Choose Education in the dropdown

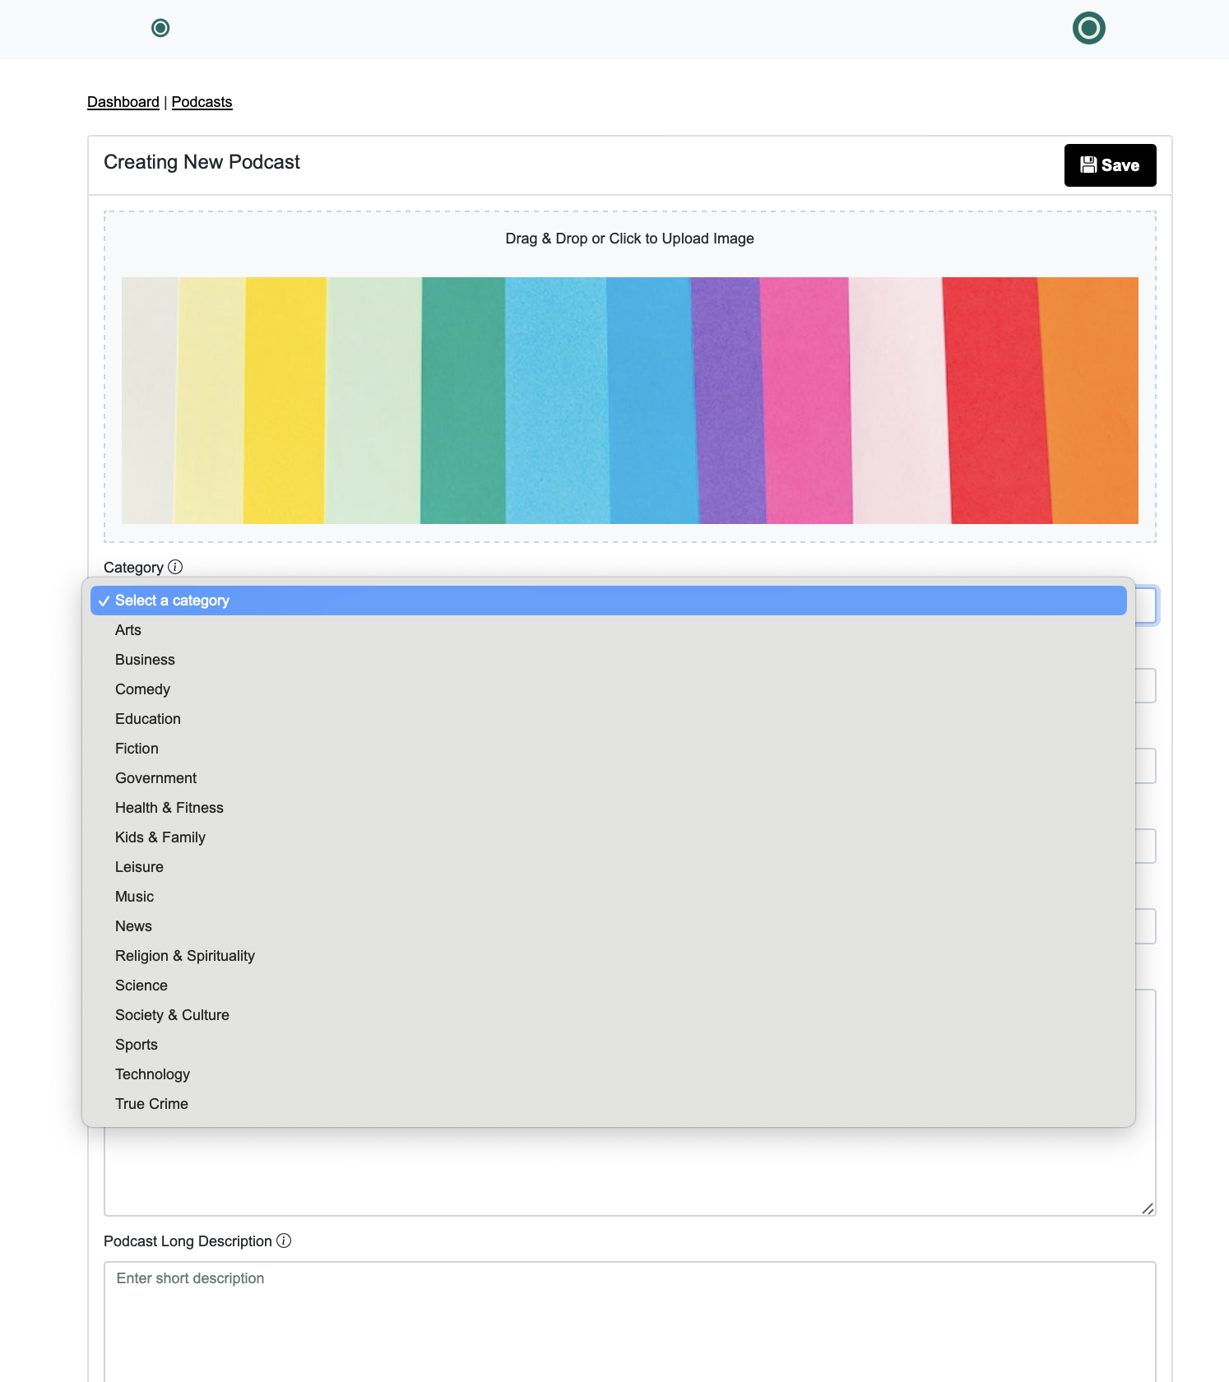coord(609,719)
